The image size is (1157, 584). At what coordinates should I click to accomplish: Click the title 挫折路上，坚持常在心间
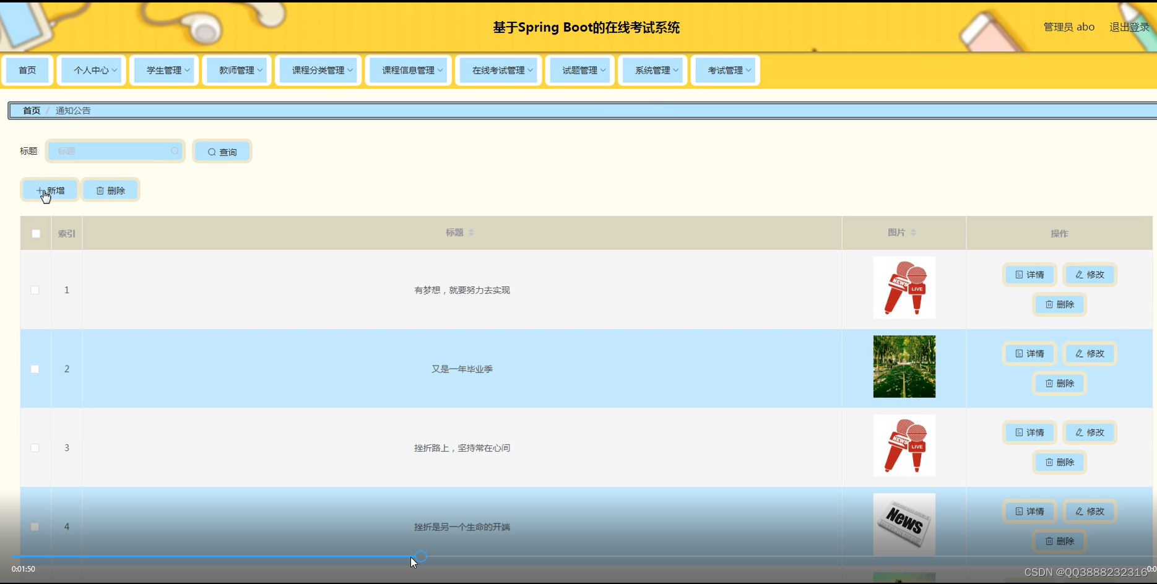click(462, 448)
